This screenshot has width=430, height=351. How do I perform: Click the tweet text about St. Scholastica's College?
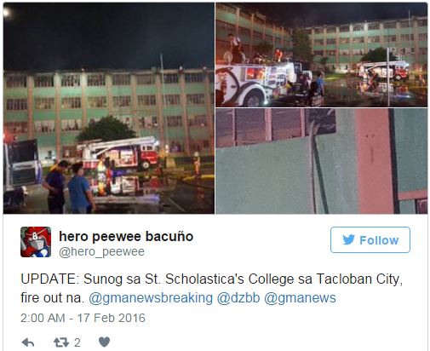tap(212, 288)
